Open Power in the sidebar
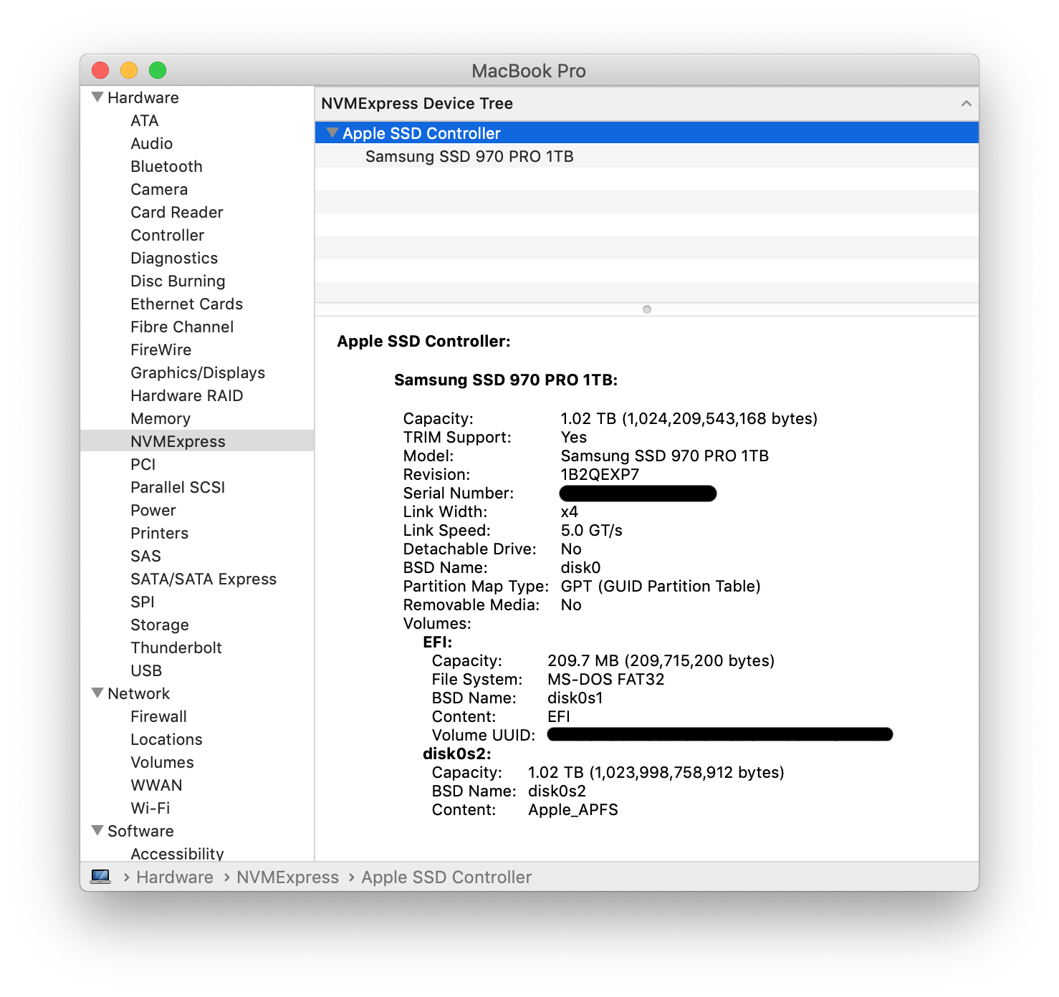The image size is (1059, 997). [153, 510]
